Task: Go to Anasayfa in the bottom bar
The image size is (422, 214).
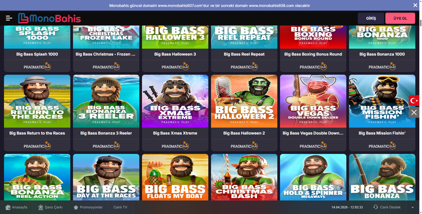Action: pyautogui.click(x=17, y=207)
